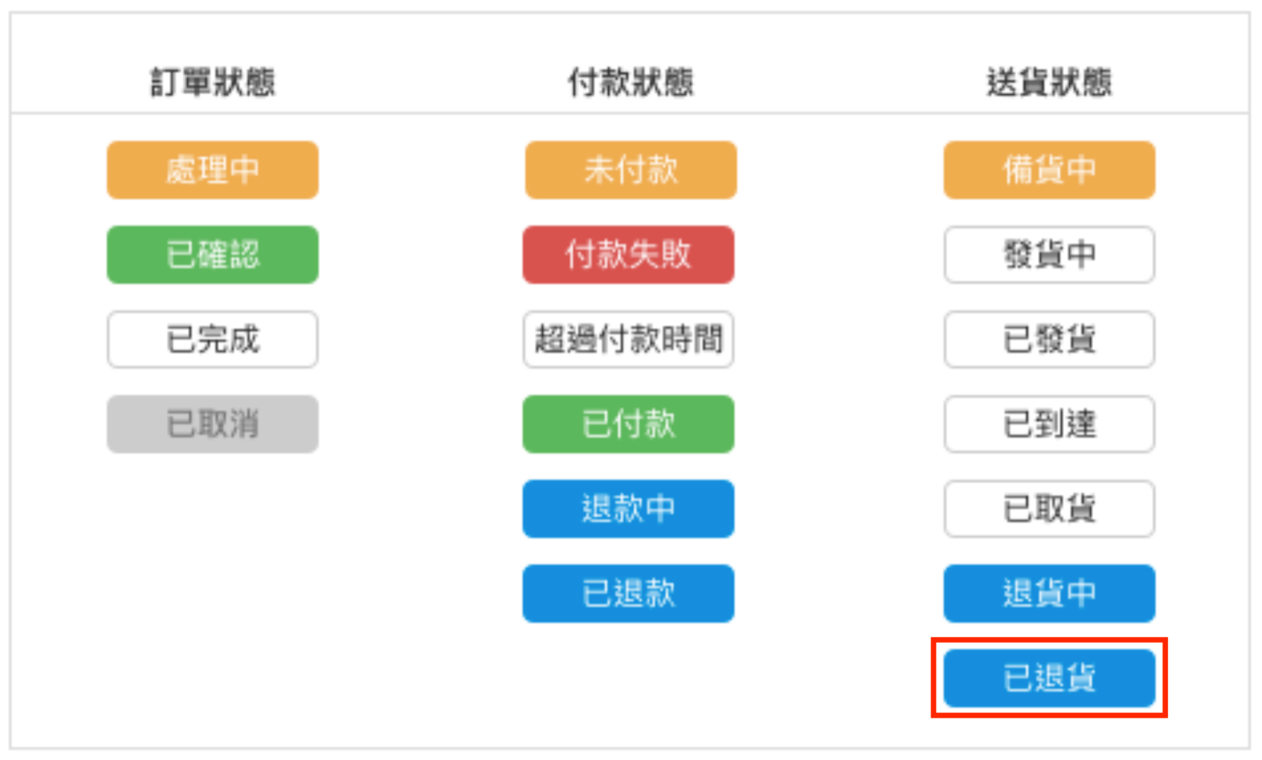Select the orange 備貨中 delivery badge

(1049, 170)
